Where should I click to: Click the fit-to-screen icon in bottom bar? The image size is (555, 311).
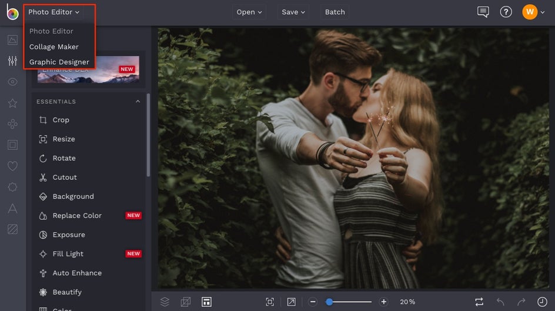(x=270, y=302)
